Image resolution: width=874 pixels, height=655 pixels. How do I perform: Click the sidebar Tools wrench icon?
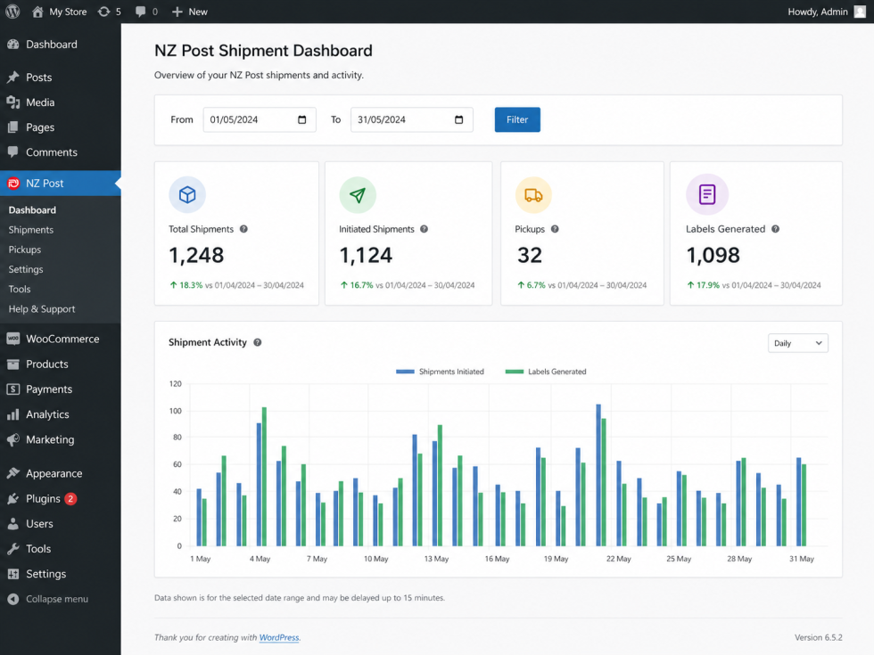click(x=13, y=549)
